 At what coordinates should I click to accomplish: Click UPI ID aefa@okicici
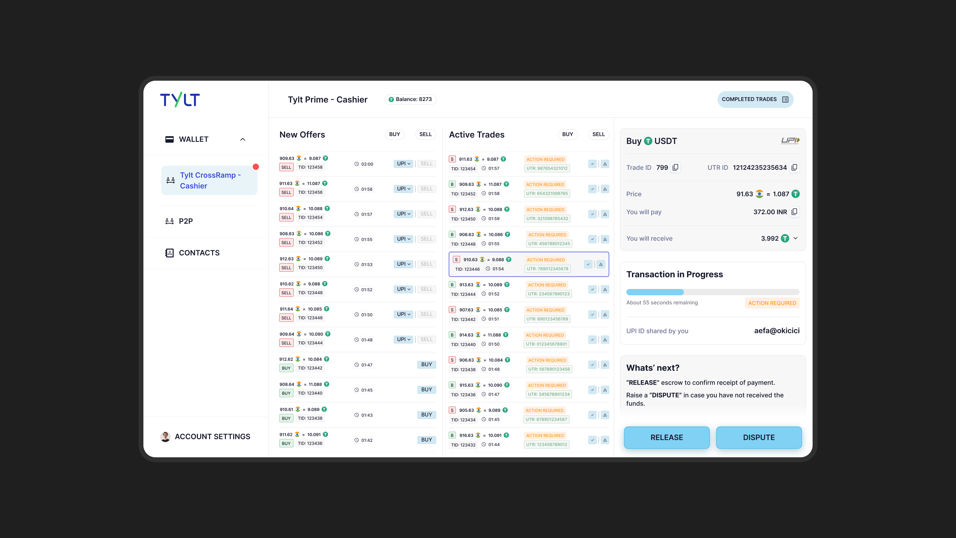(777, 331)
